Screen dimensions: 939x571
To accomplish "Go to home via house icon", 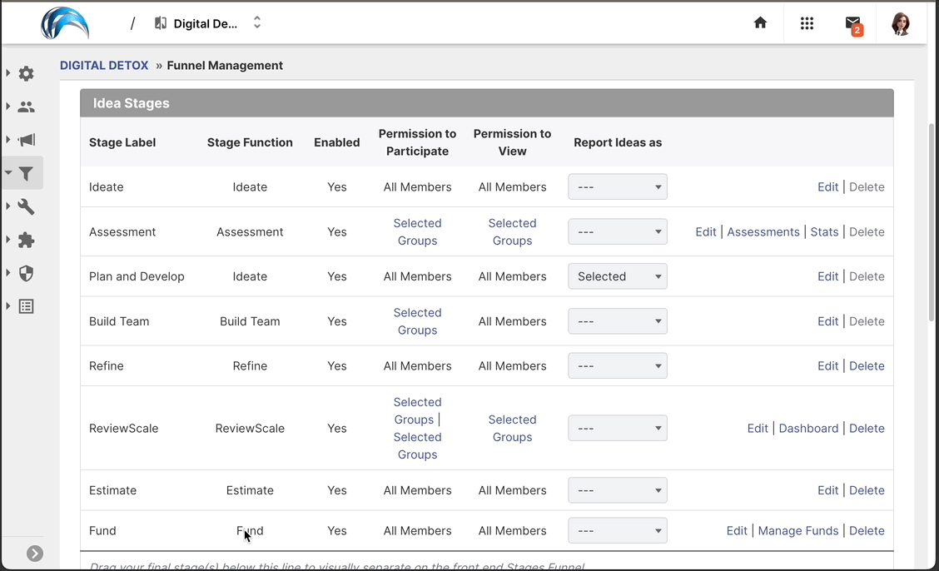I will (760, 23).
